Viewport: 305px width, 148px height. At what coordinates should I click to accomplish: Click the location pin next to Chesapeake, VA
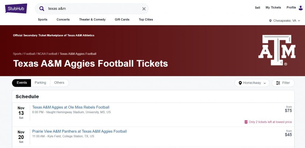coord(270,21)
